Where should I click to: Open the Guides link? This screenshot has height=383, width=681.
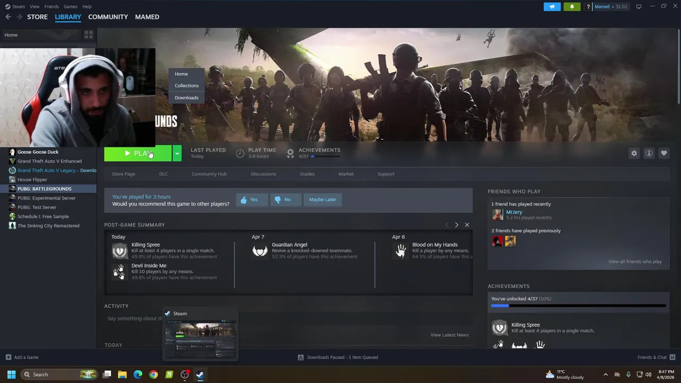(x=308, y=174)
